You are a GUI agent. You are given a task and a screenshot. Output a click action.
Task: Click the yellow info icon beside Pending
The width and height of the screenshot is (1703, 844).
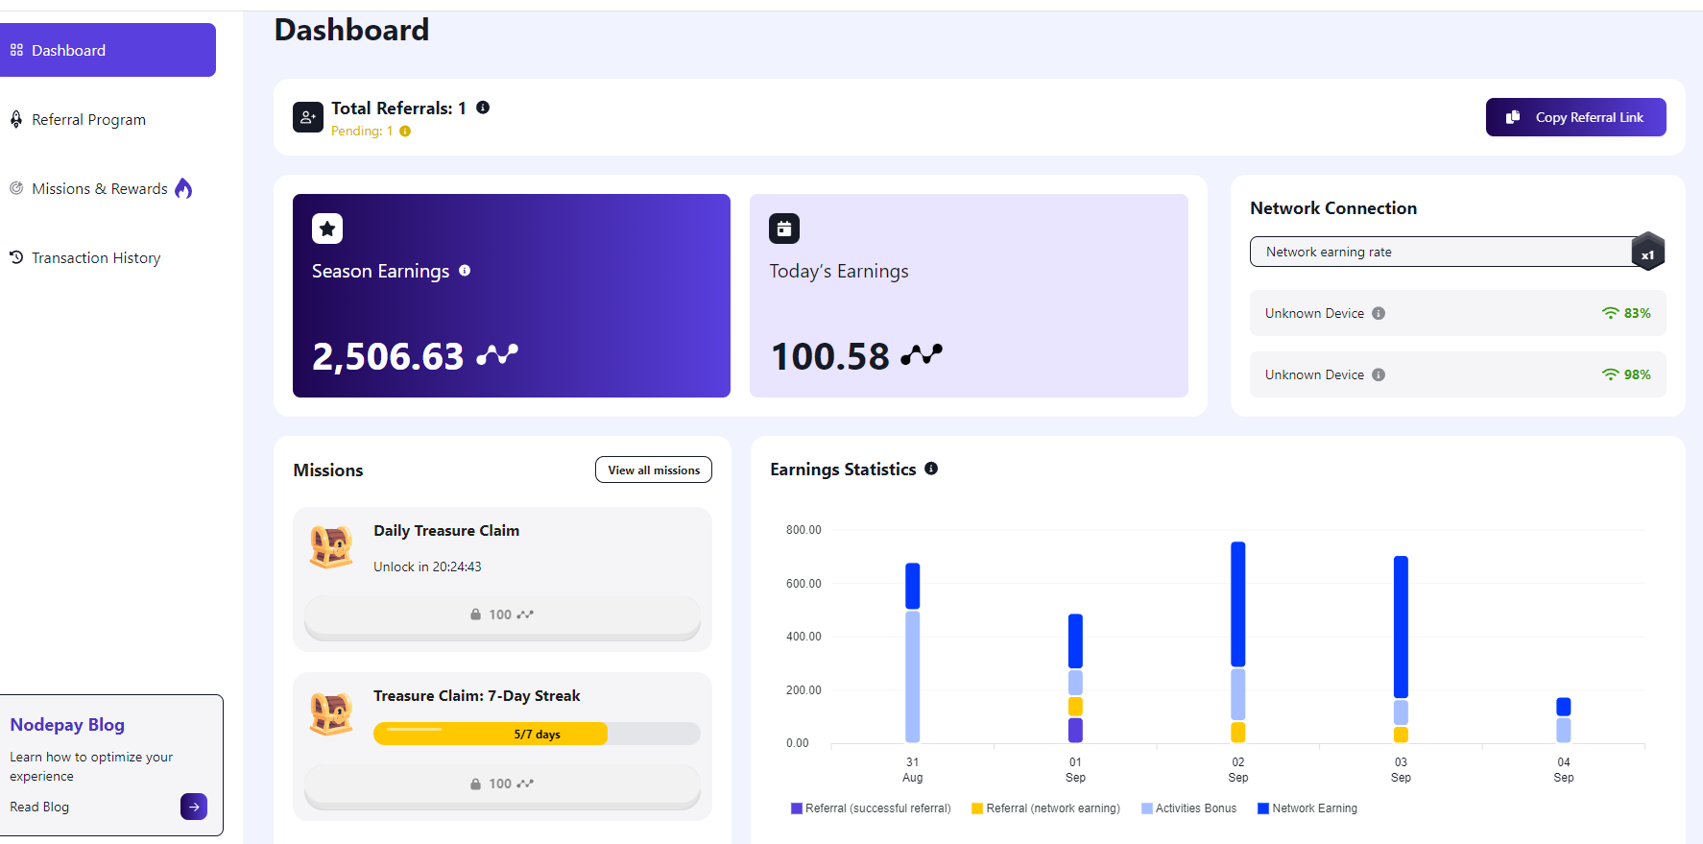pos(405,132)
